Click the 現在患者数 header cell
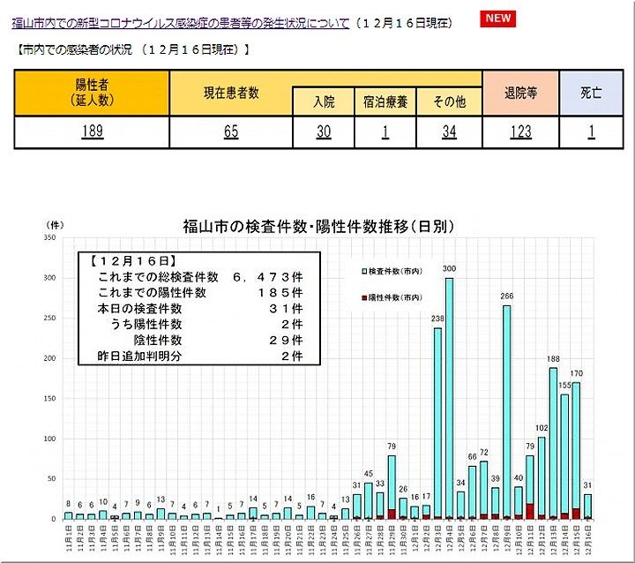This screenshot has width=635, height=563. click(x=230, y=92)
